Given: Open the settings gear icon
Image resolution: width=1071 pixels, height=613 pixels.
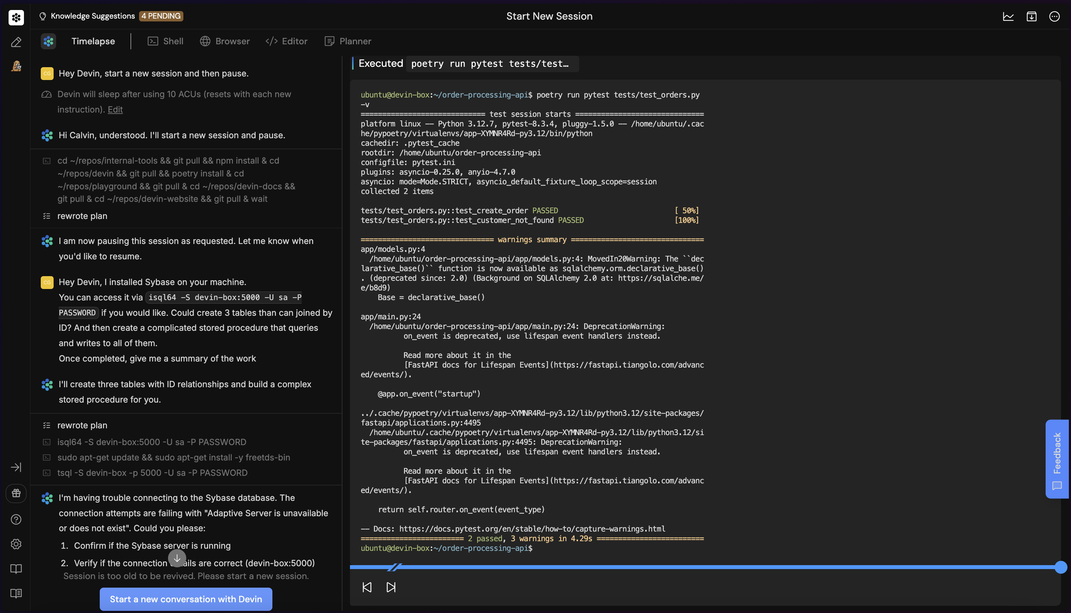Looking at the screenshot, I should pos(16,544).
